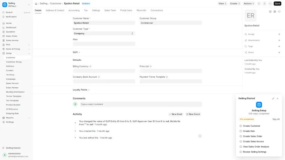This screenshot has width=285, height=160.
Task: Open the Actions dropdown menu
Action: 249,3
